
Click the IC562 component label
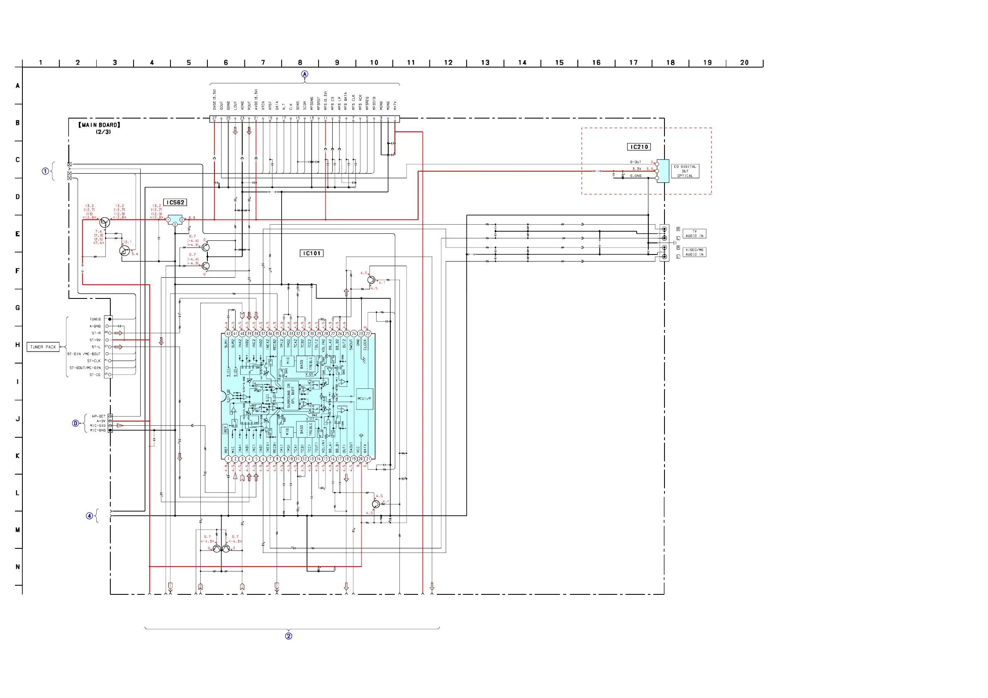[x=175, y=203]
